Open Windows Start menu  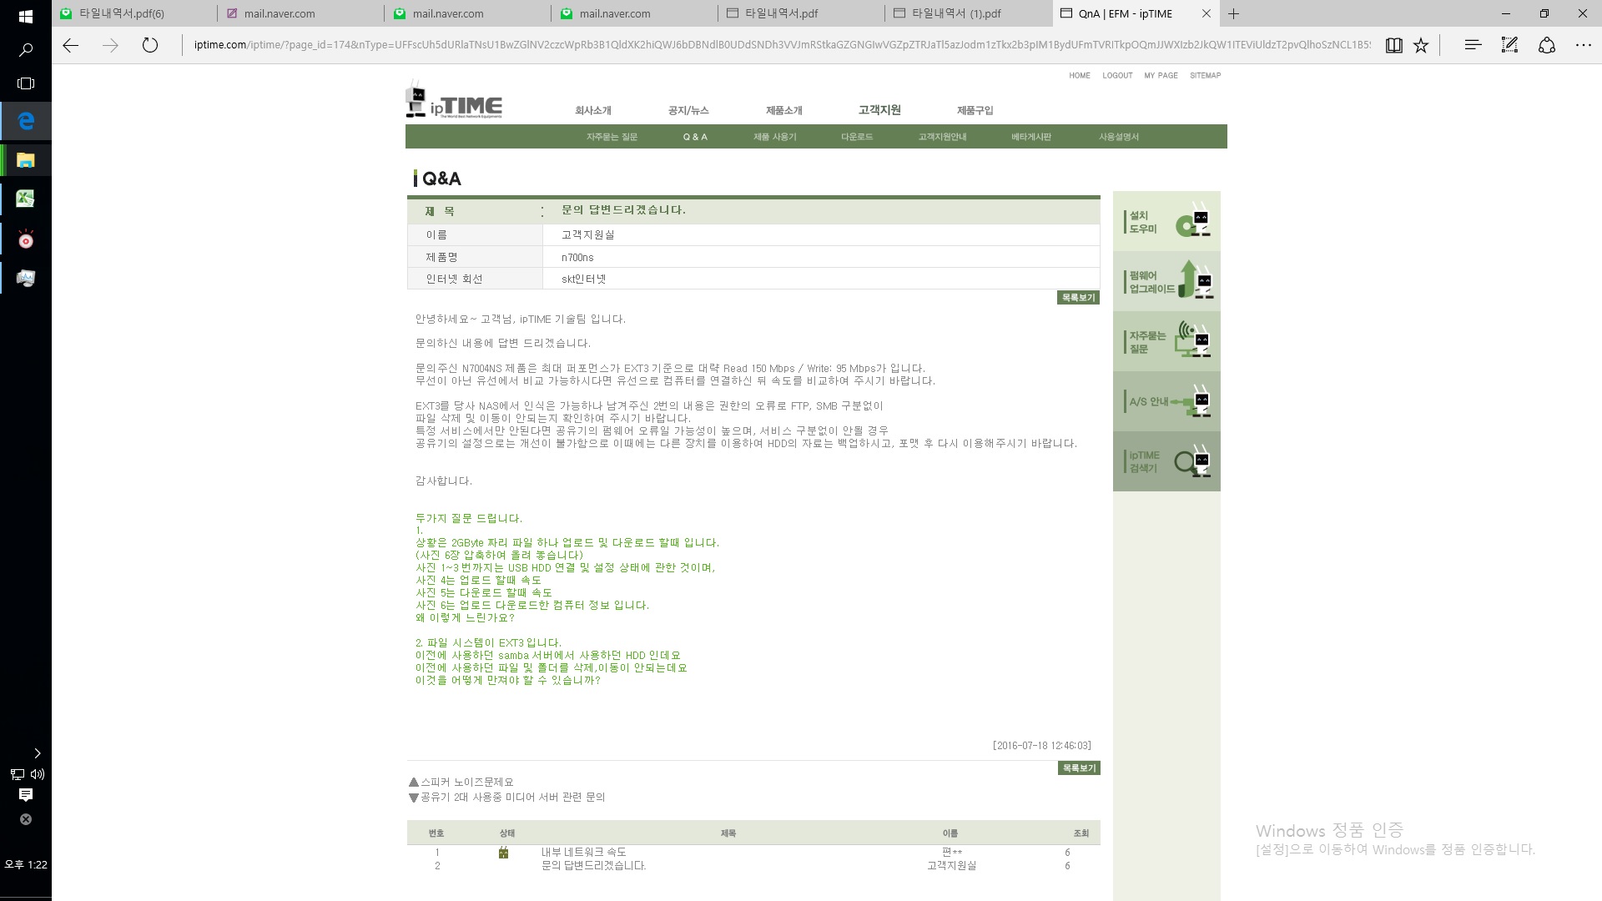25,16
